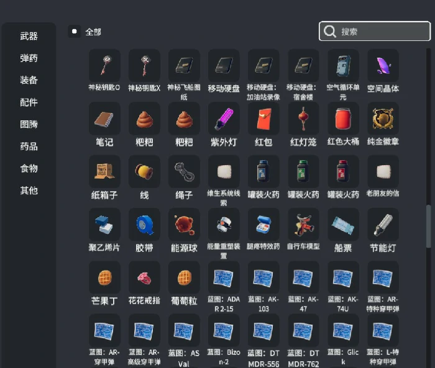
Task: Click the magnifier search icon
Action: coord(329,31)
